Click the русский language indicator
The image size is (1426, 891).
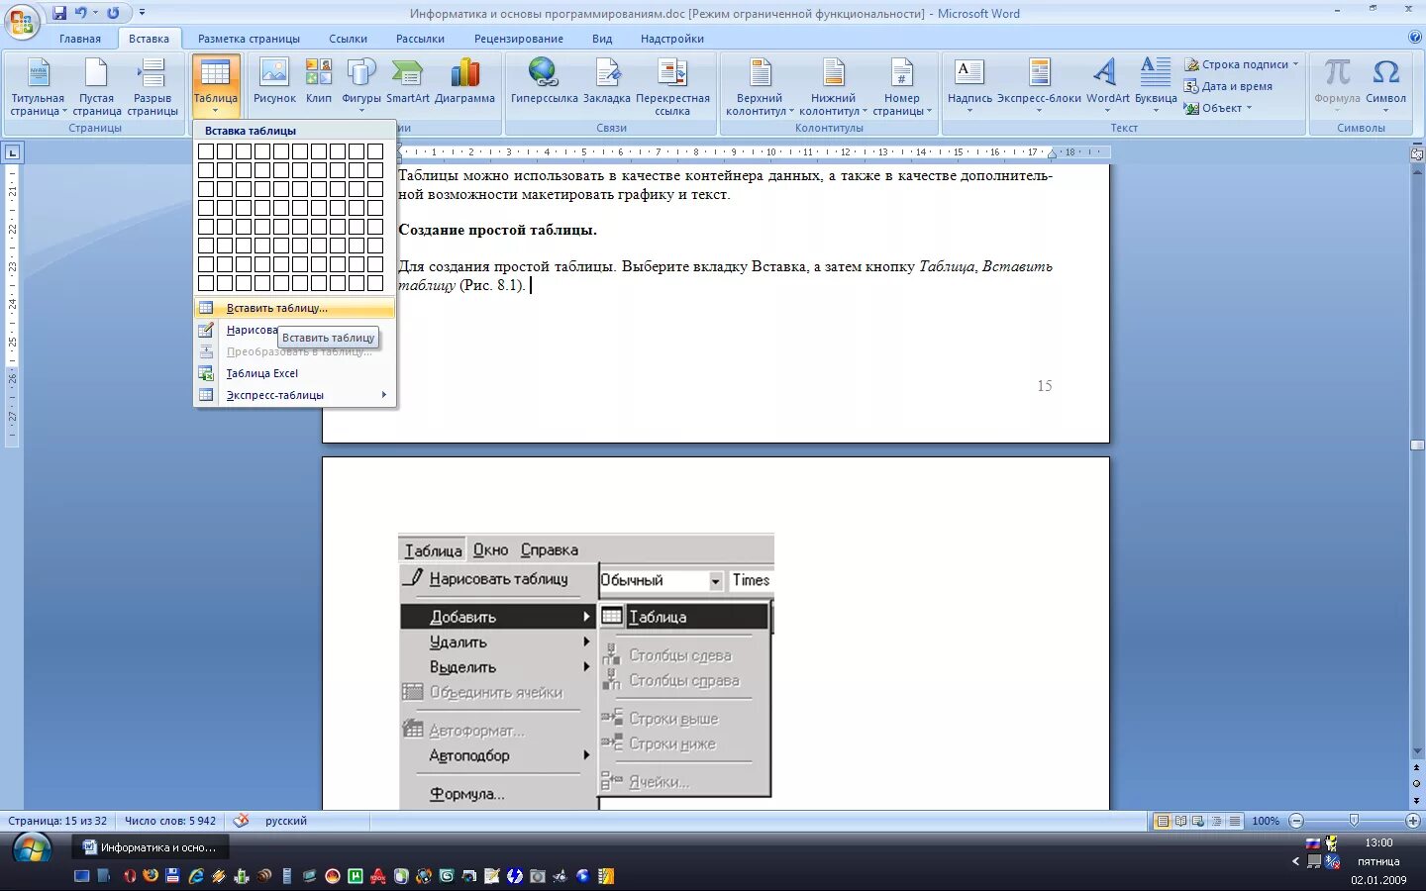point(285,821)
